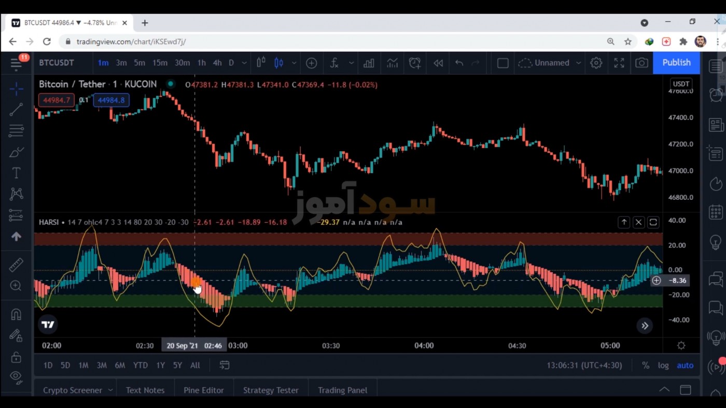Toggle auto scale on price axis
The width and height of the screenshot is (726, 408).
[685, 365]
